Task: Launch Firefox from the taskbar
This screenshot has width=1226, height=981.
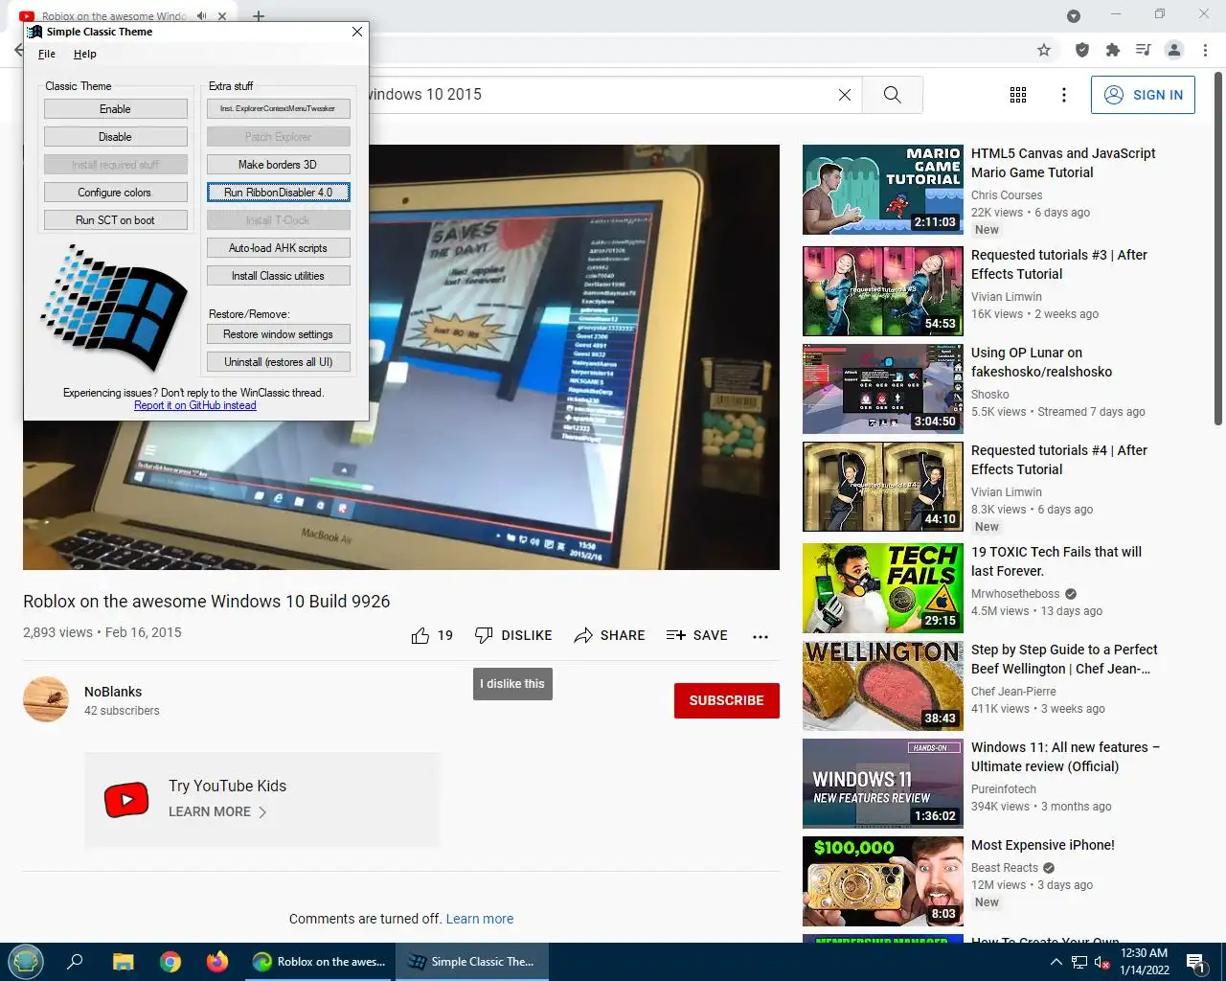Action: coord(217,962)
